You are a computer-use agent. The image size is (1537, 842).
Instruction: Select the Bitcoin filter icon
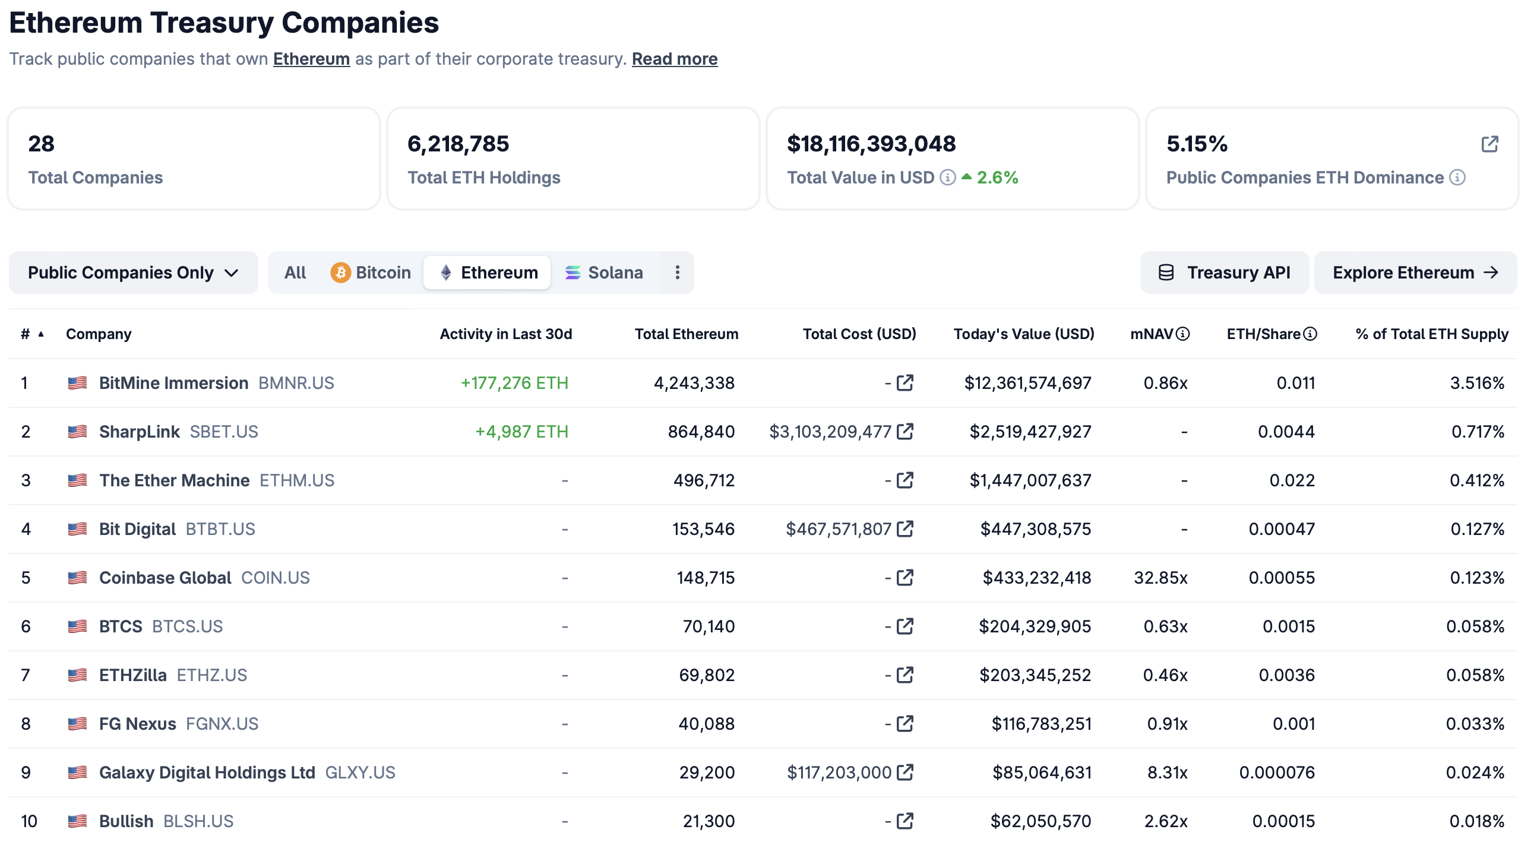click(x=340, y=272)
